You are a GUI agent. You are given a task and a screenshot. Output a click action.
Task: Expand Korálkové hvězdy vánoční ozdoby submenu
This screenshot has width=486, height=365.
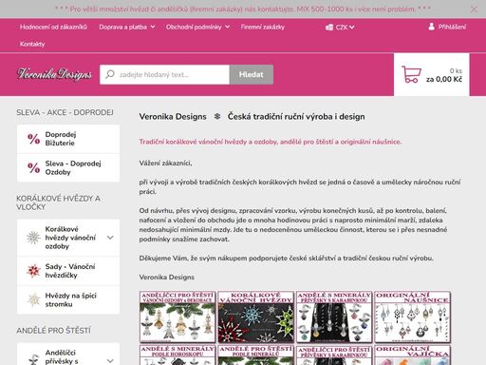[x=110, y=238]
